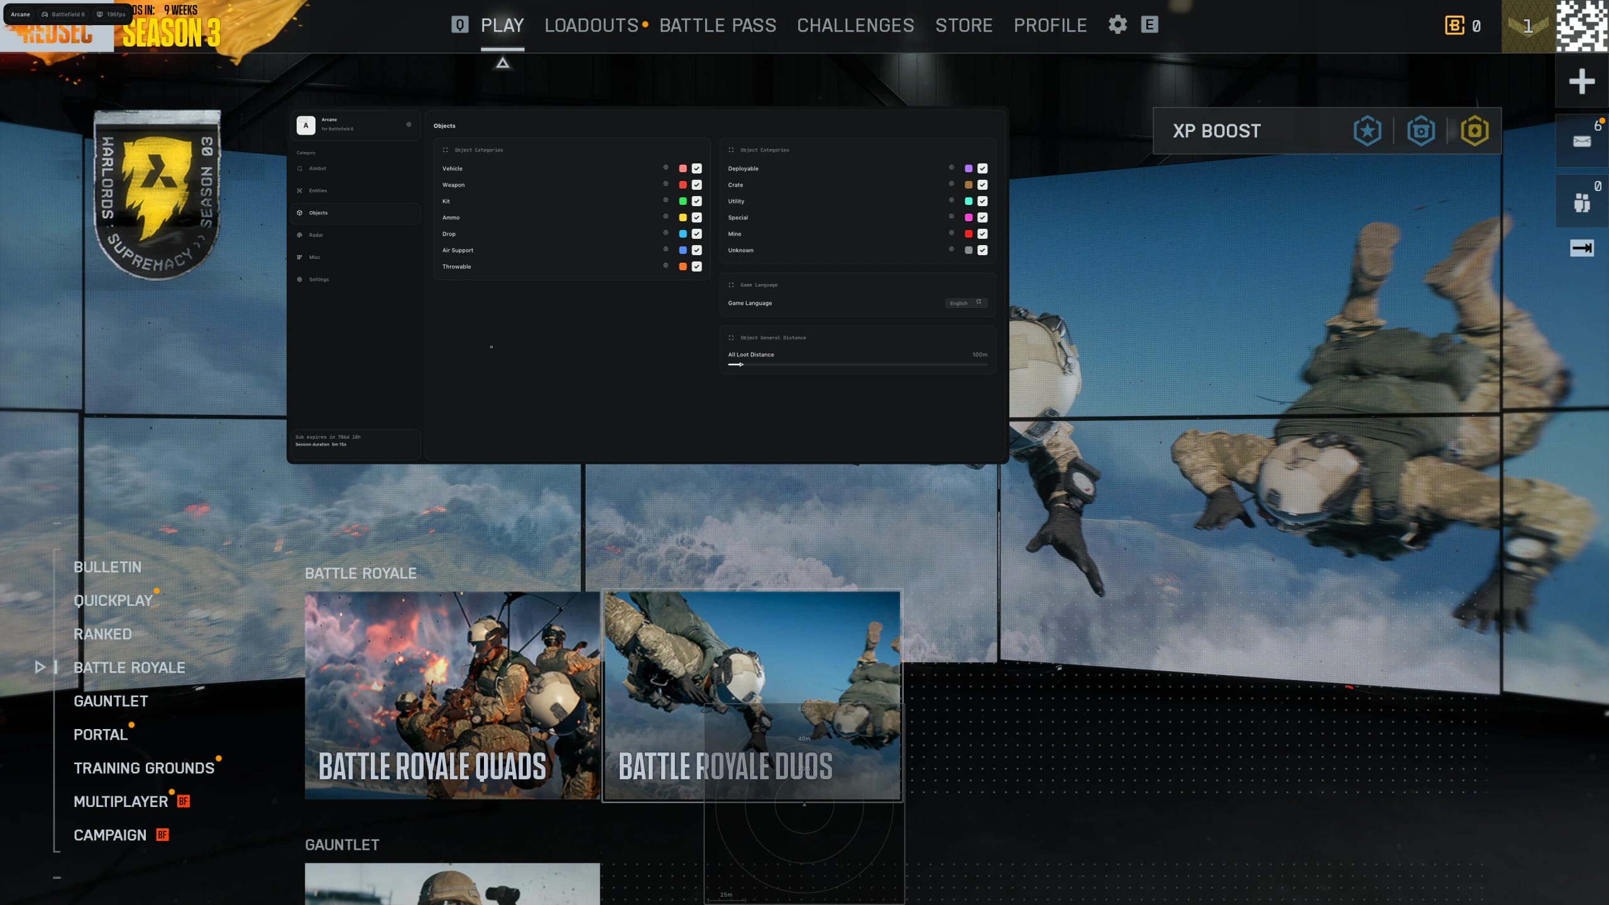Viewport: 1609px width, 905px height.
Task: Toggle the Deployable checkbox
Action: pyautogui.click(x=982, y=168)
